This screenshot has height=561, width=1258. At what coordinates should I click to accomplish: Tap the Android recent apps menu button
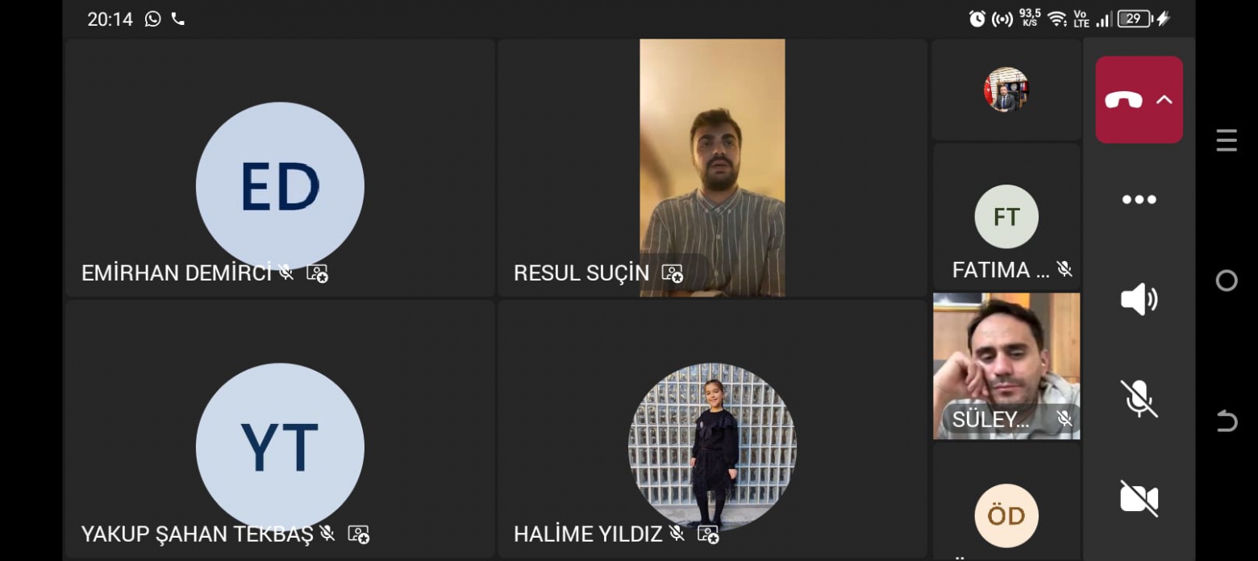pos(1227,140)
